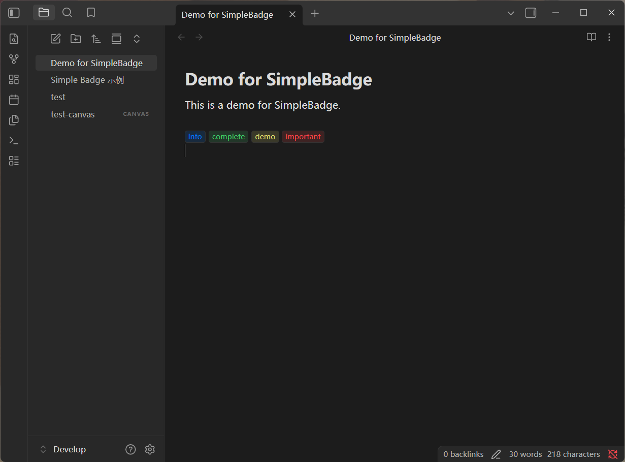Image resolution: width=625 pixels, height=462 pixels.
Task: Select Demo for SimpleBadge in file list
Action: (96, 63)
